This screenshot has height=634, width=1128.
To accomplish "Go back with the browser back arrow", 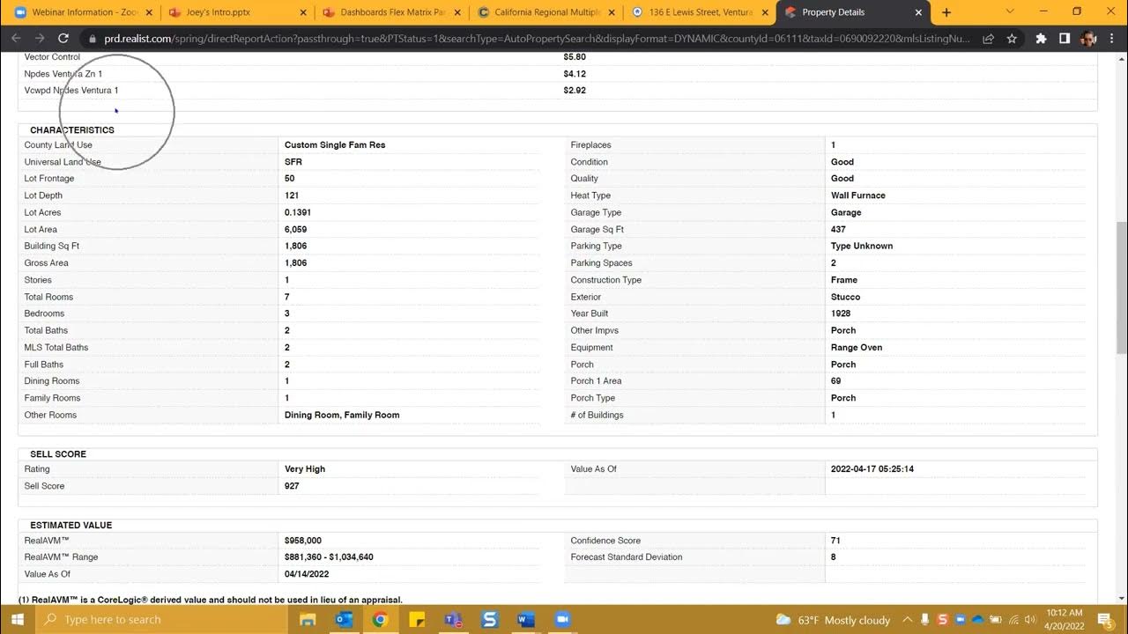I will point(16,39).
